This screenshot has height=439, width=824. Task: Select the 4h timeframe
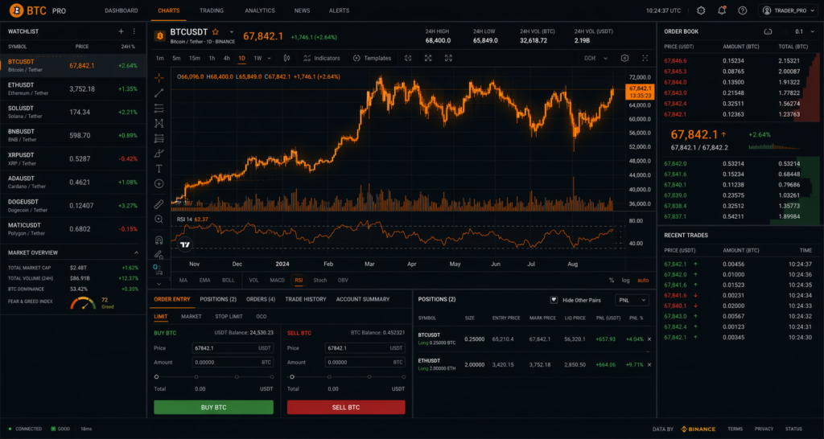coord(226,58)
